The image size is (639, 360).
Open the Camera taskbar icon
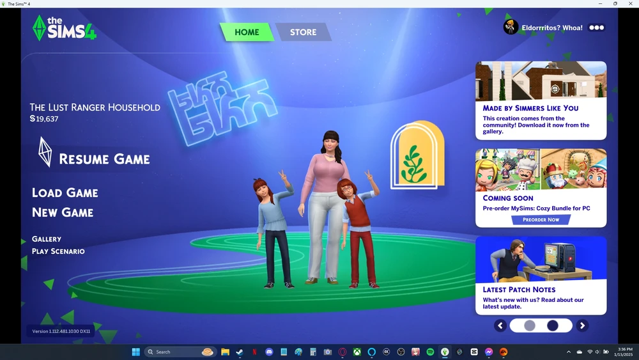coord(328,352)
